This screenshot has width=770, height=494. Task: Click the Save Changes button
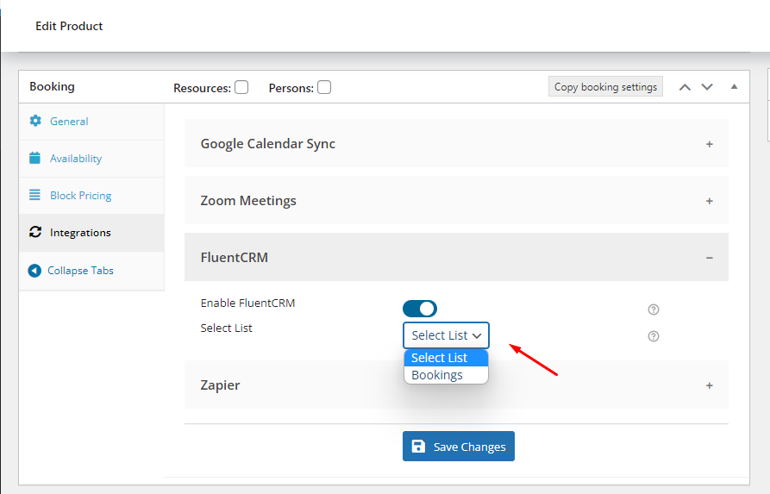(459, 447)
